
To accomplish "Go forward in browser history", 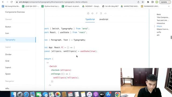I will click(x=7, y=2).
